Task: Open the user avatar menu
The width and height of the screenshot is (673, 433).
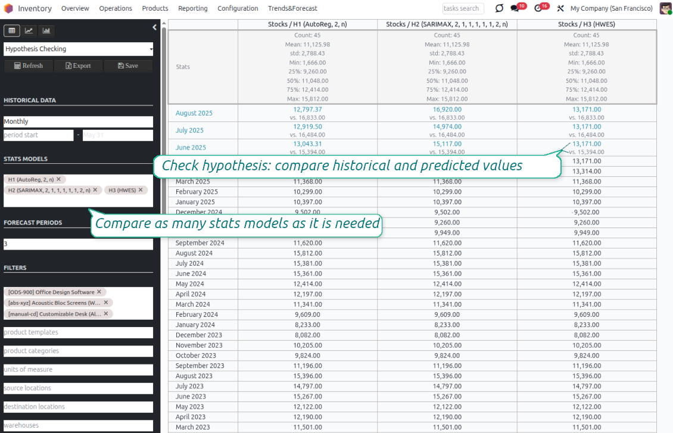Action: click(x=665, y=8)
